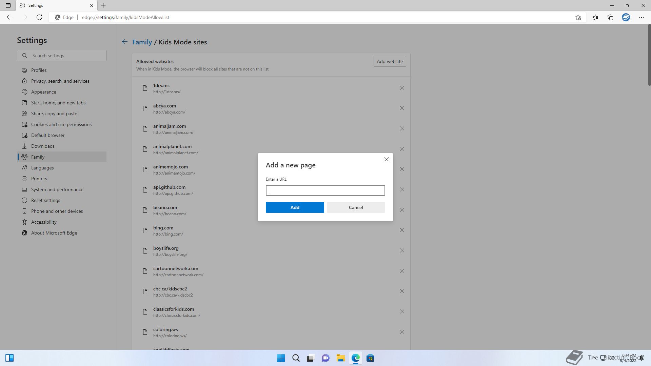Click the Add button in the dialog
The image size is (651, 366).
tap(295, 207)
